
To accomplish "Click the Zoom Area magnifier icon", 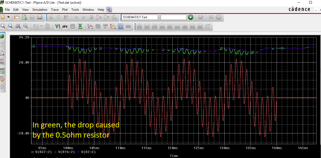I will pos(18,26).
